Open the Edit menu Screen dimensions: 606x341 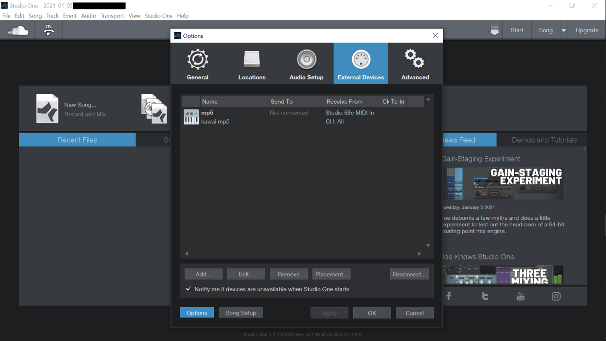19,16
